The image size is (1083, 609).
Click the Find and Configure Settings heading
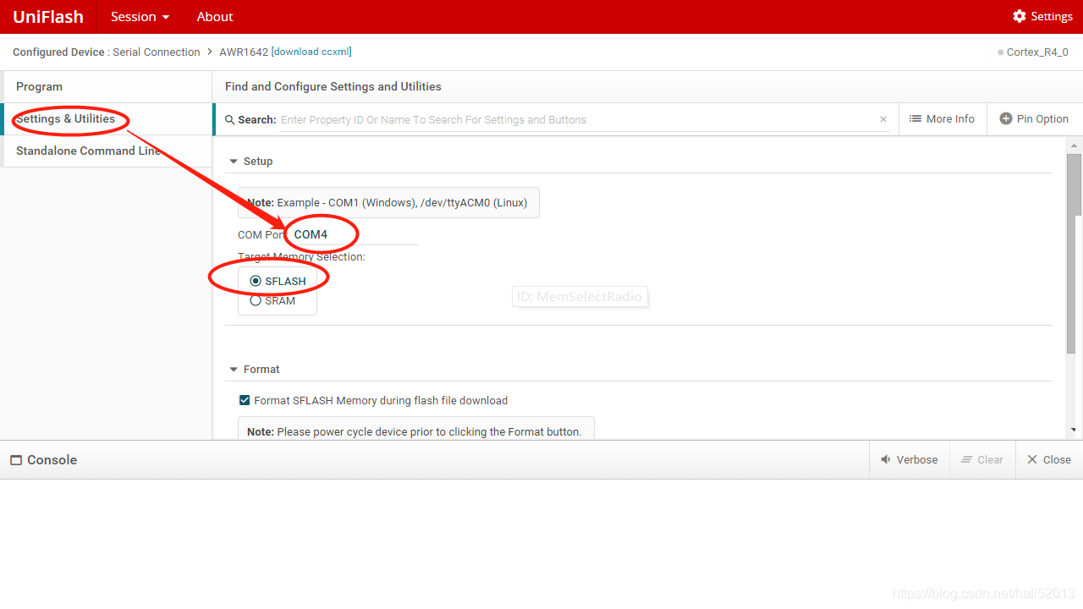point(333,87)
